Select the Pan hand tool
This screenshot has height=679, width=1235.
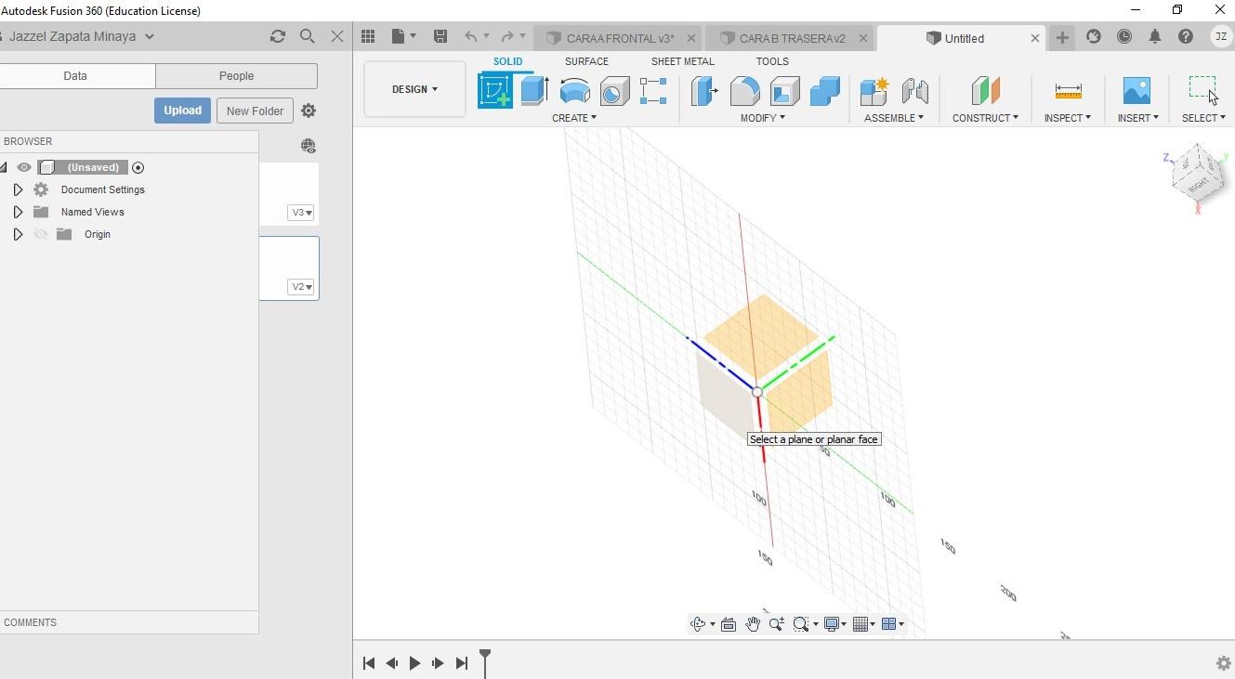[x=753, y=624]
